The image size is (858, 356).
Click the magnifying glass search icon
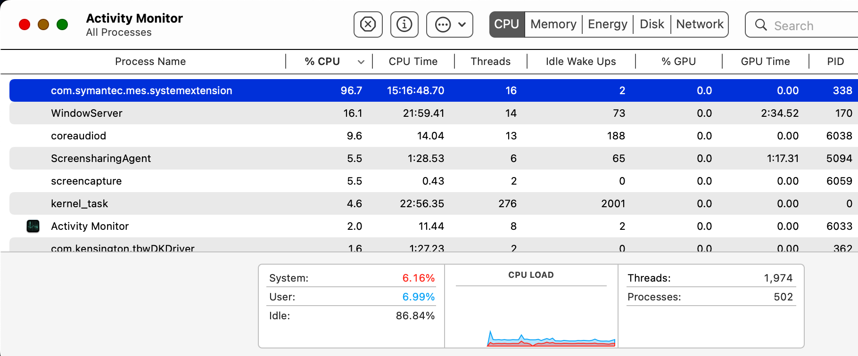[x=760, y=25]
